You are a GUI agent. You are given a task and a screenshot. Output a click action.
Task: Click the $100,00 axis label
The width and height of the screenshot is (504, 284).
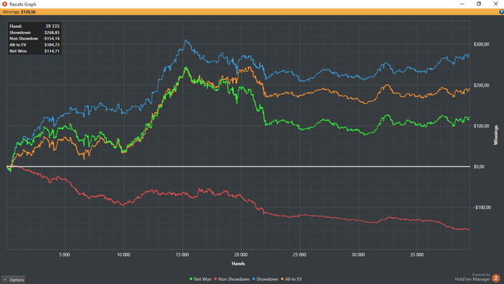(x=481, y=125)
